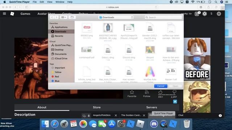
Task: Open Spotlight search in menu bar
Action: tap(216, 2)
